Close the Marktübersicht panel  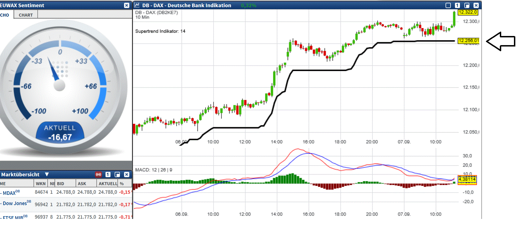point(127,174)
